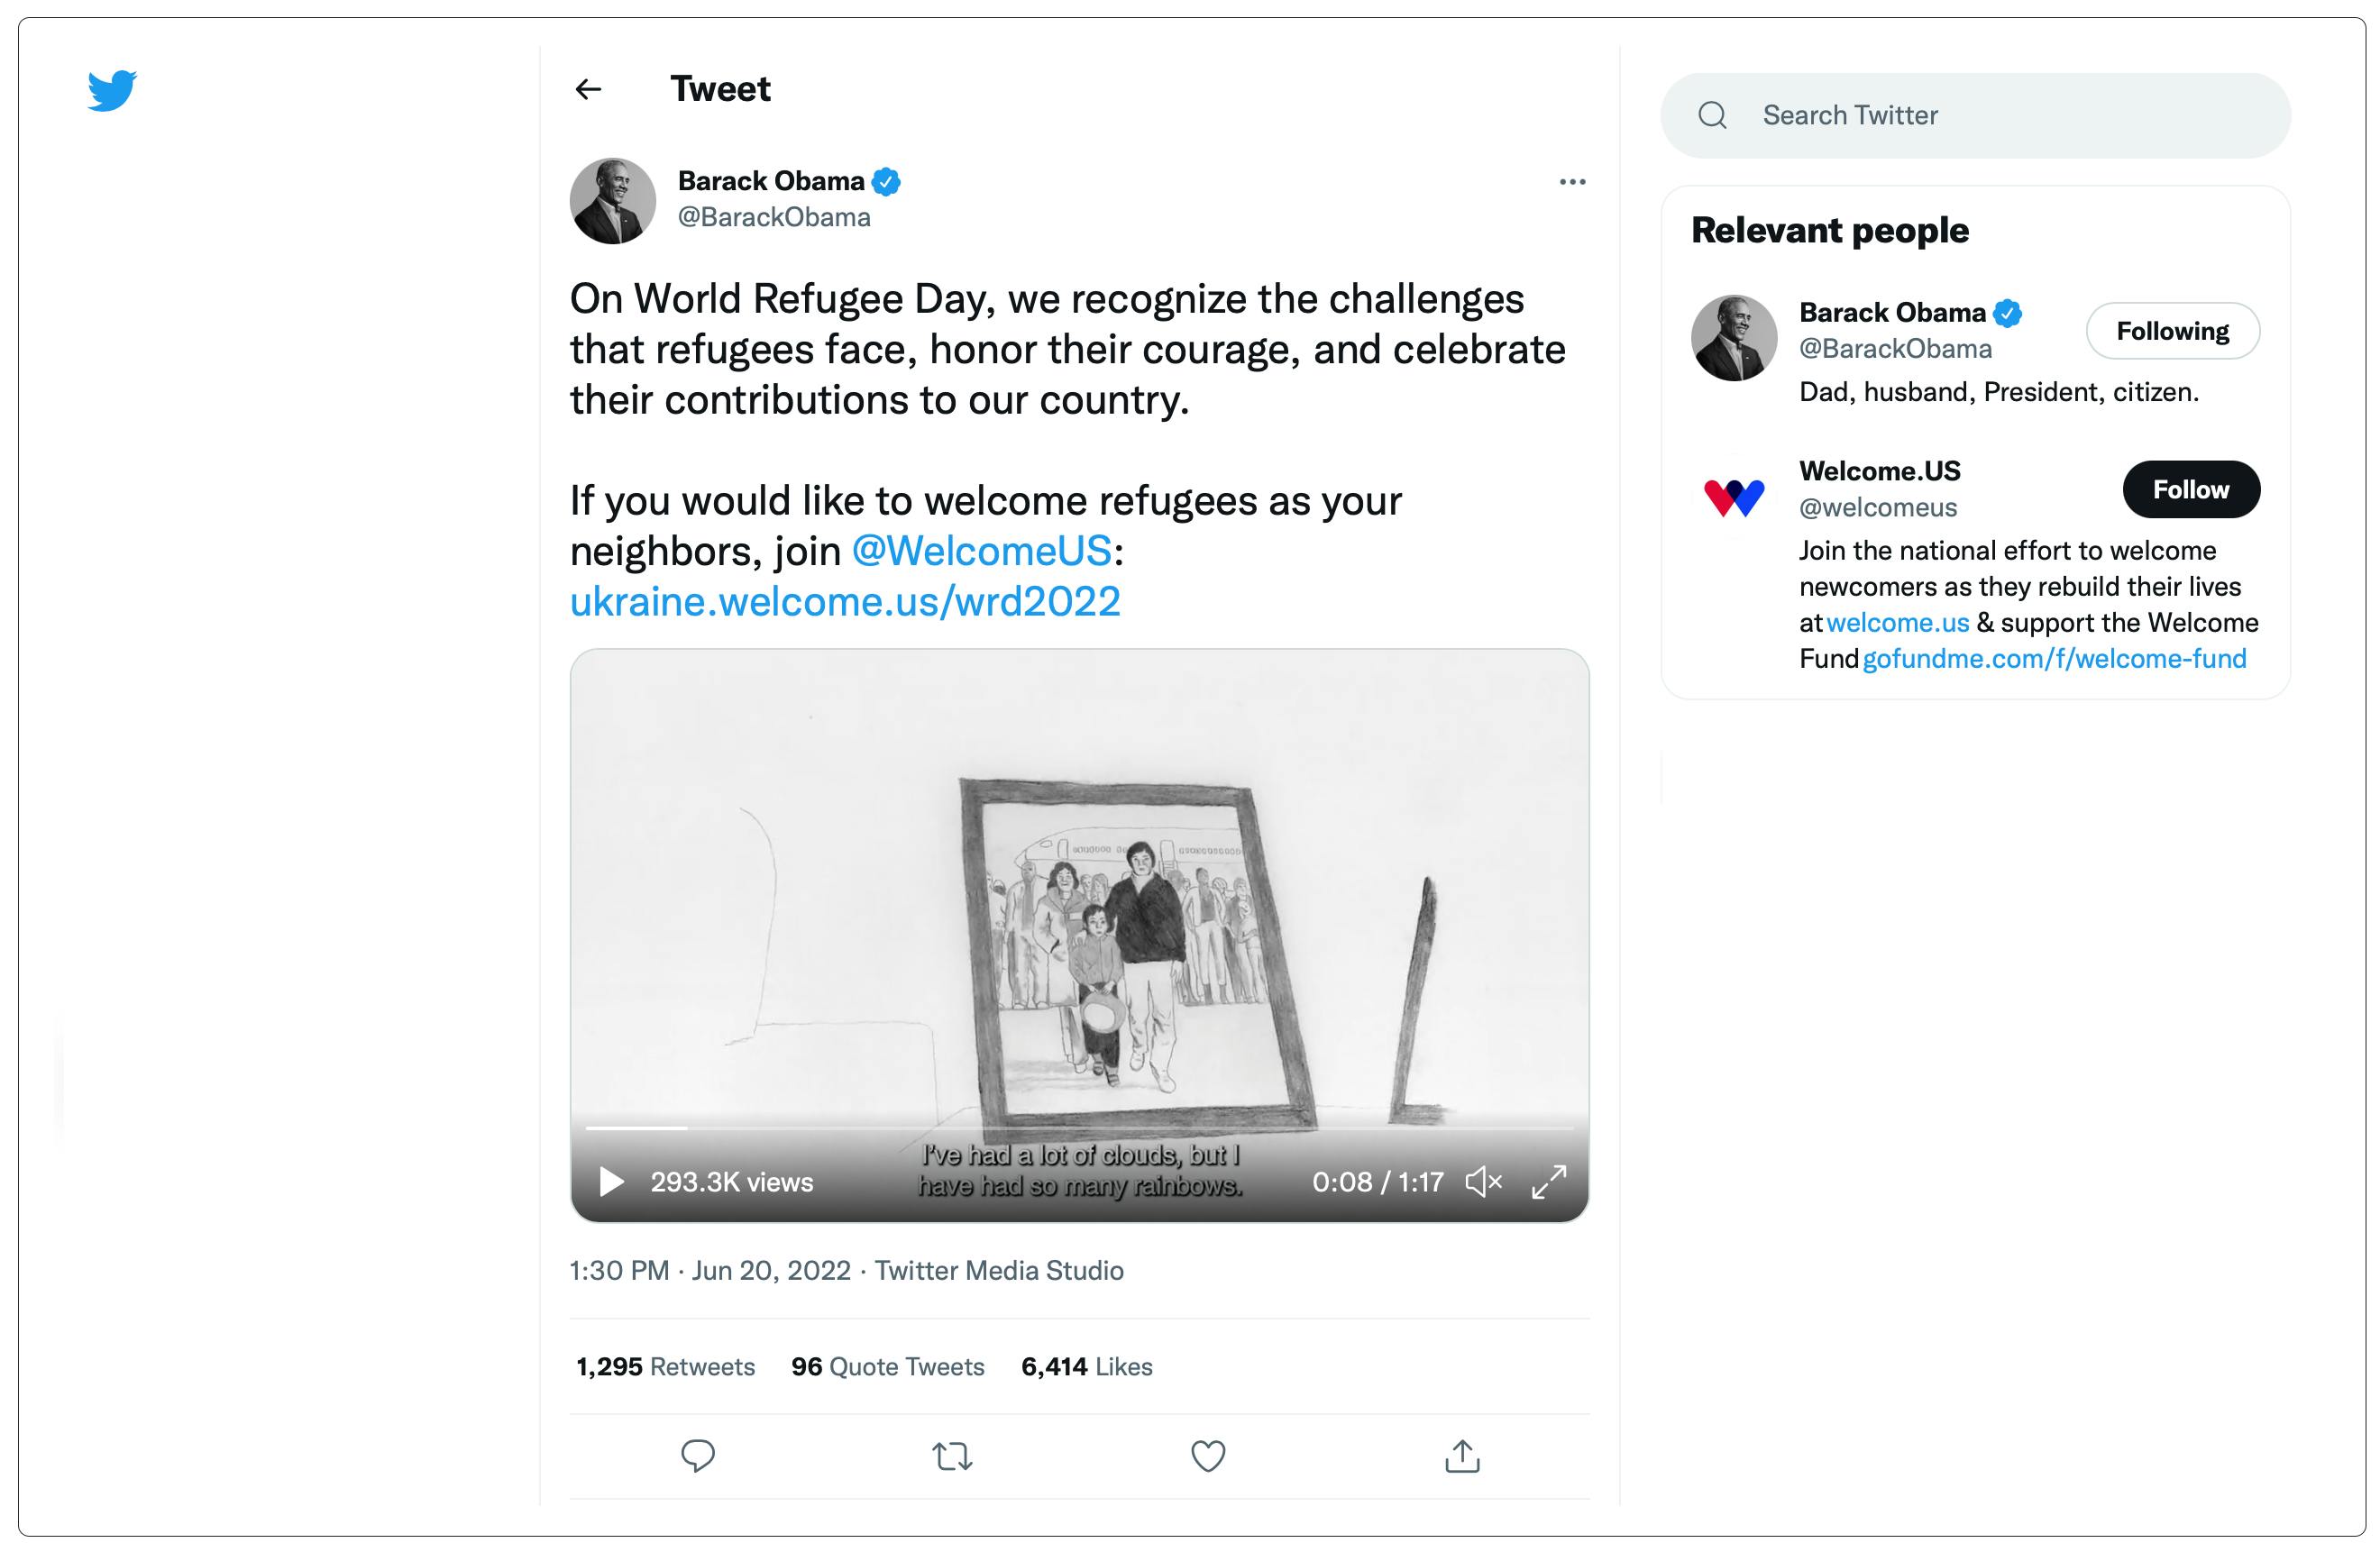2380x1552 pixels.
Task: View the 96 Quote Tweets list
Action: (887, 1367)
